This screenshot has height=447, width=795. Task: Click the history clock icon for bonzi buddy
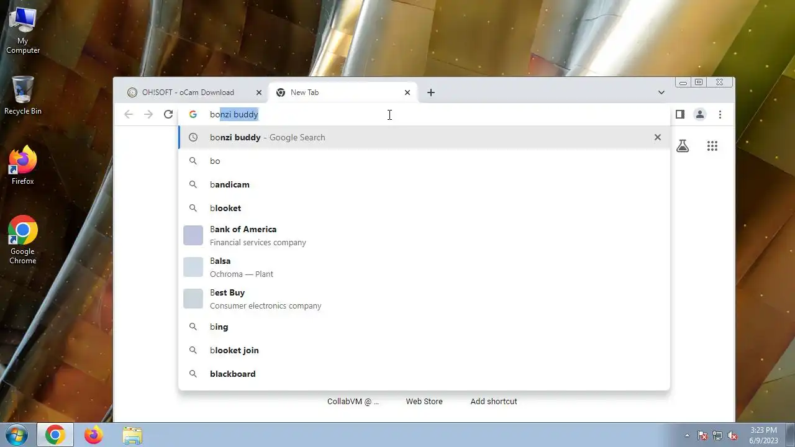coord(193,137)
